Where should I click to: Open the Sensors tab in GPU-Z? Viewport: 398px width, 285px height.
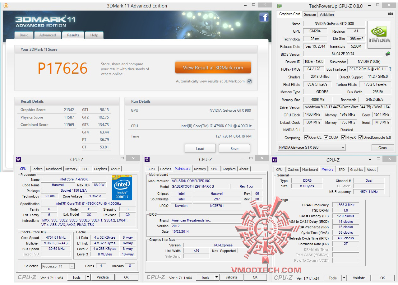tap(310, 15)
